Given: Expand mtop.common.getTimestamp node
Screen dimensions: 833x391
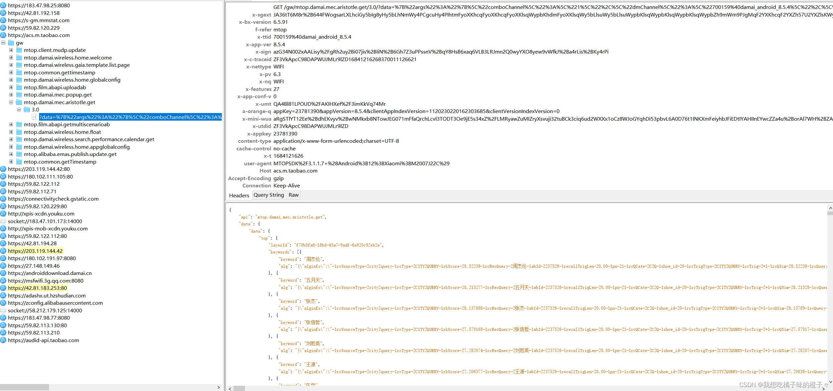Looking at the screenshot, I should point(11,162).
